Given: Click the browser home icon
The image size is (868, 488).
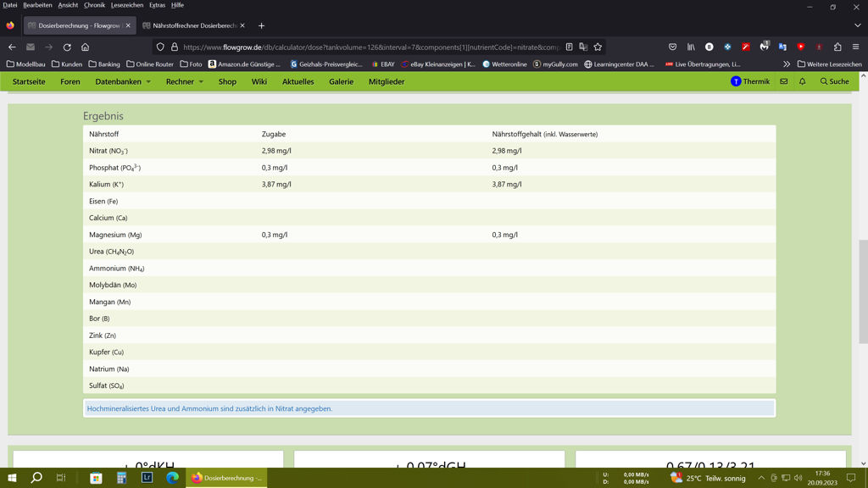Looking at the screenshot, I should pos(85,47).
